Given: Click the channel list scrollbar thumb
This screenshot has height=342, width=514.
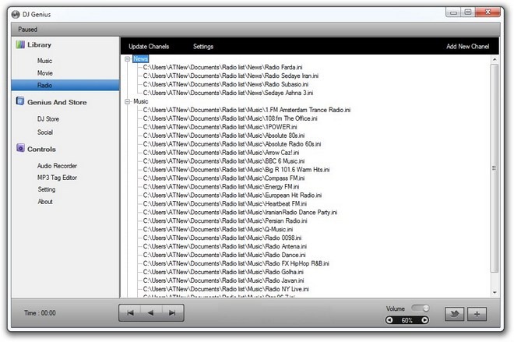Looking at the screenshot, I should coord(495,168).
